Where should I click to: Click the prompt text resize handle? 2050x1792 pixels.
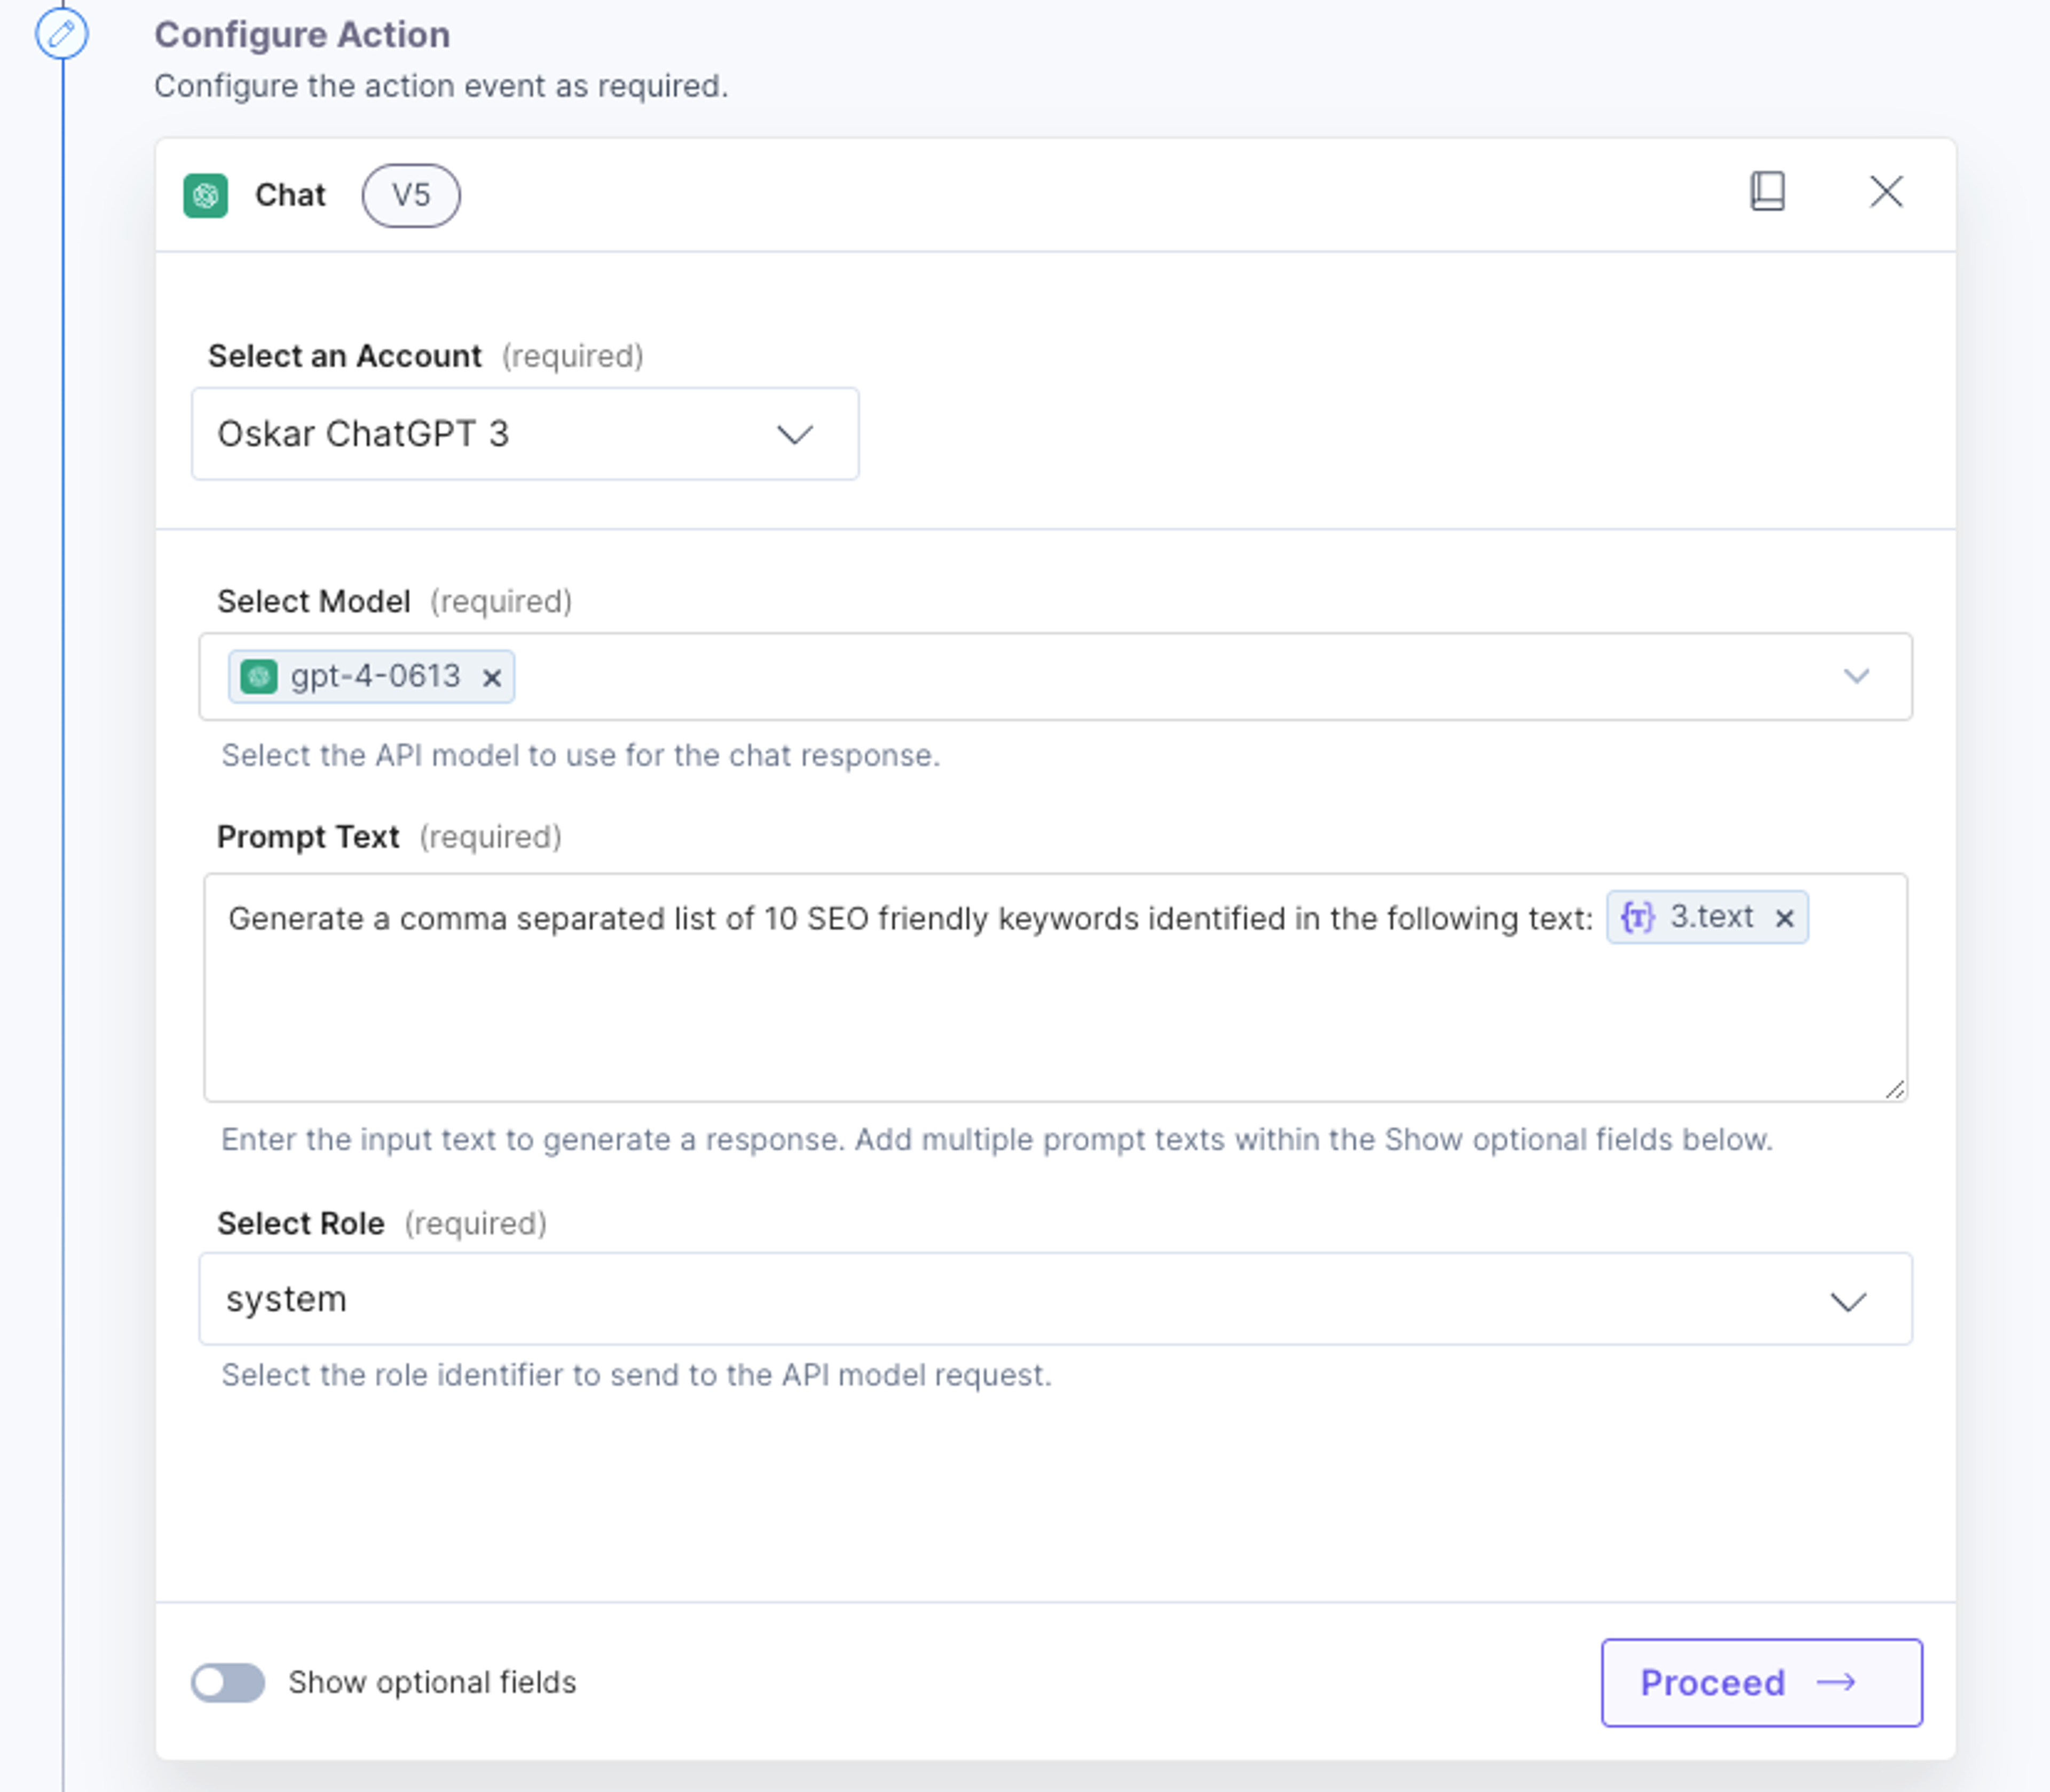click(1894, 1089)
